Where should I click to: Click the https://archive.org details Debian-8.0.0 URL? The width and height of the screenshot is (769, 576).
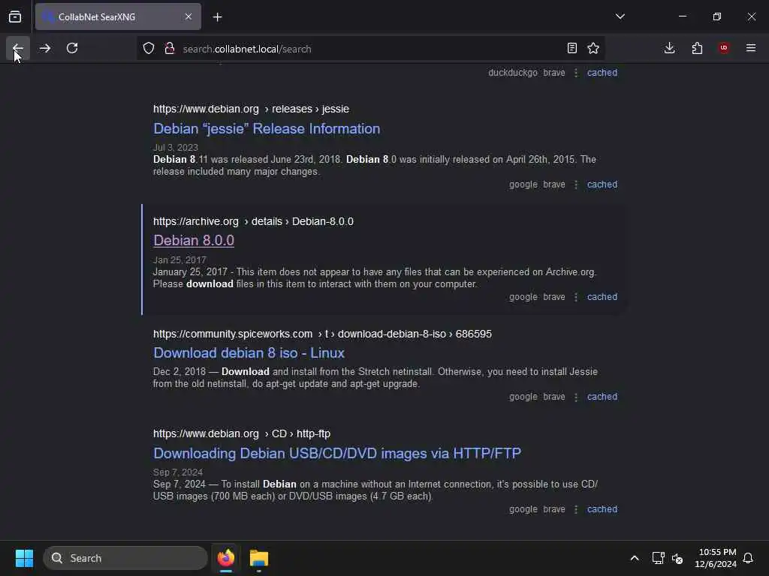pyautogui.click(x=253, y=221)
